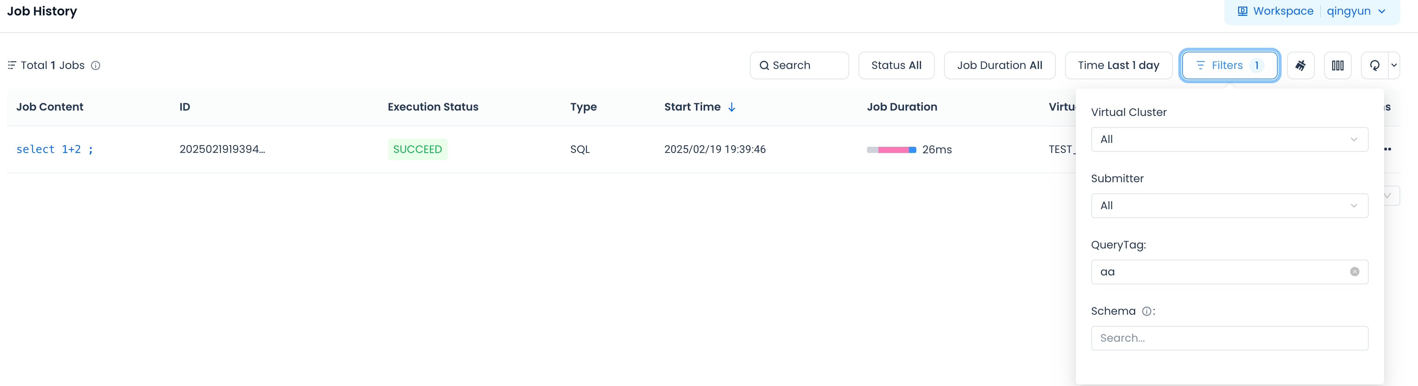1418x386 pixels.
Task: Open the 'select 1+2' job link
Action: [54, 149]
